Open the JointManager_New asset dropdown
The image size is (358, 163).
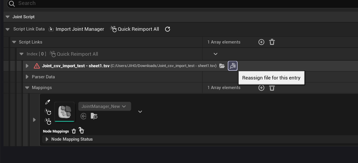tap(104, 106)
